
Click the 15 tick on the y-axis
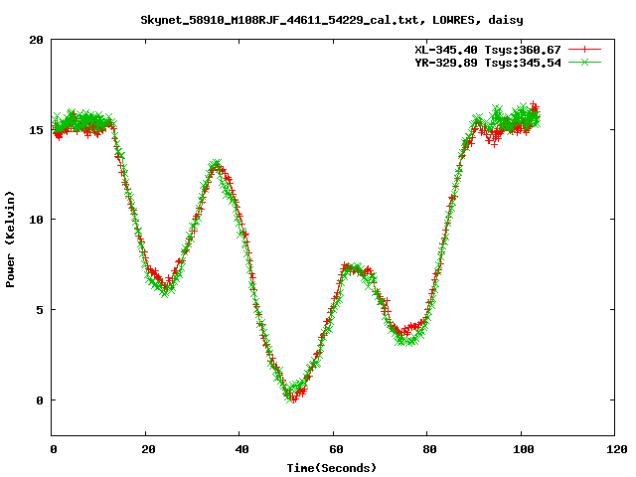[36, 129]
